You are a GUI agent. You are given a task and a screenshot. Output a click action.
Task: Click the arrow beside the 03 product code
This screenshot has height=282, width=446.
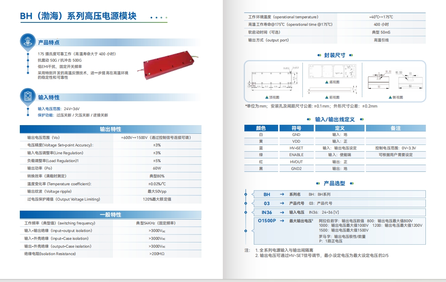[282, 203]
